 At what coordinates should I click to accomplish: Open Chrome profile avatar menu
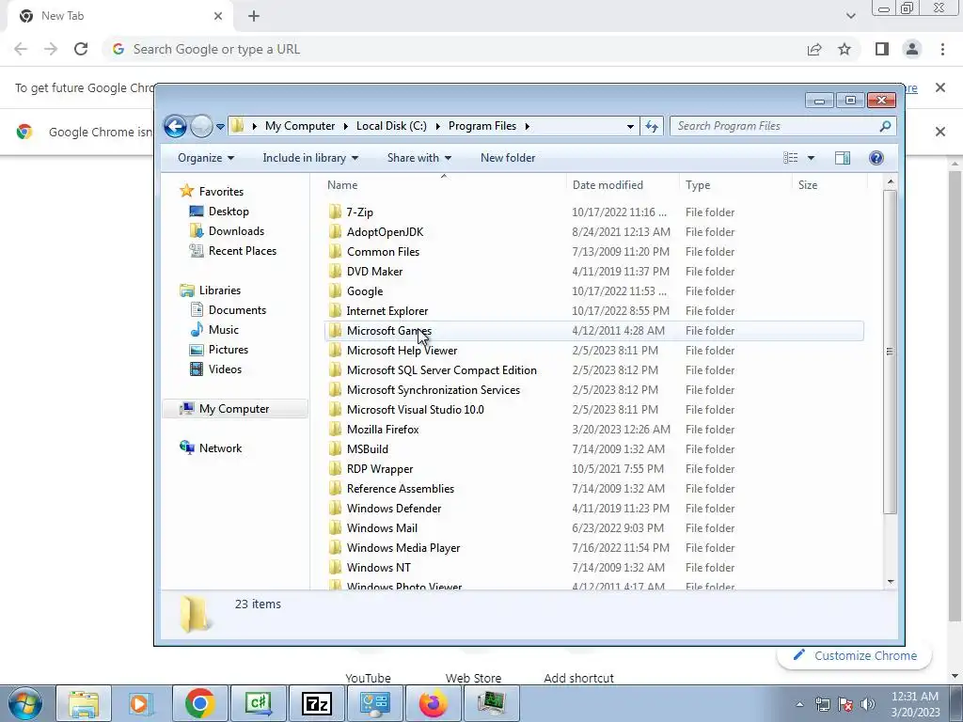click(912, 49)
